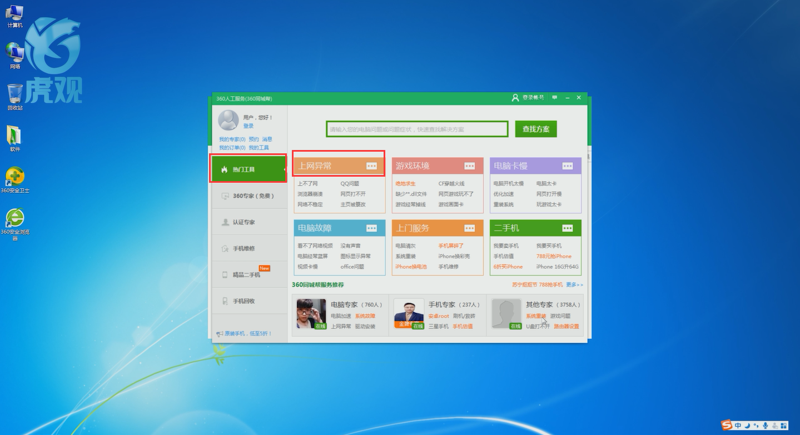The image size is (800, 435).
Task: Click 重装系统 in the 电脑卡慢 card
Action: coord(503,204)
